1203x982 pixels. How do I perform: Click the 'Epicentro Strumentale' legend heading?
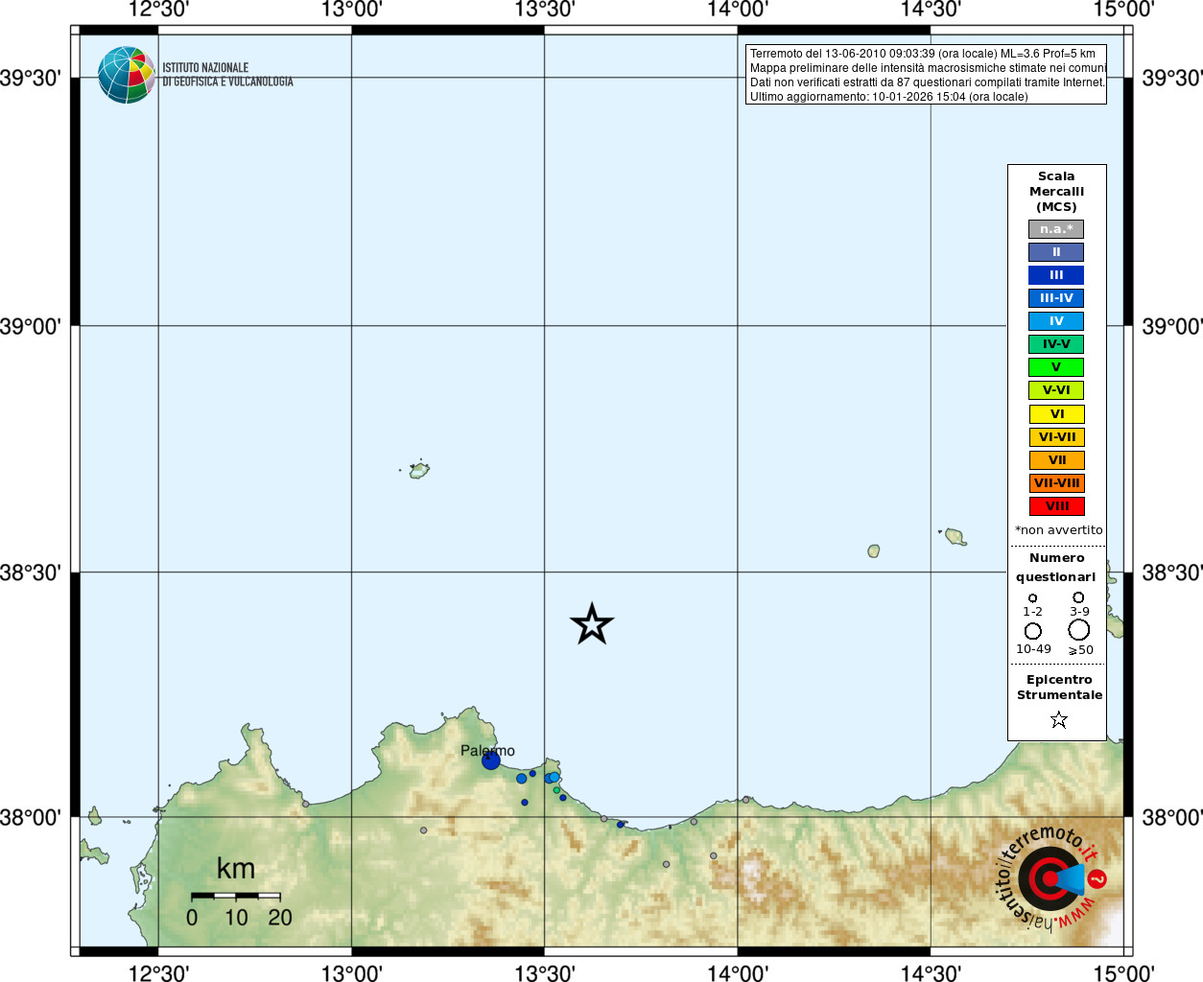coord(1059,688)
